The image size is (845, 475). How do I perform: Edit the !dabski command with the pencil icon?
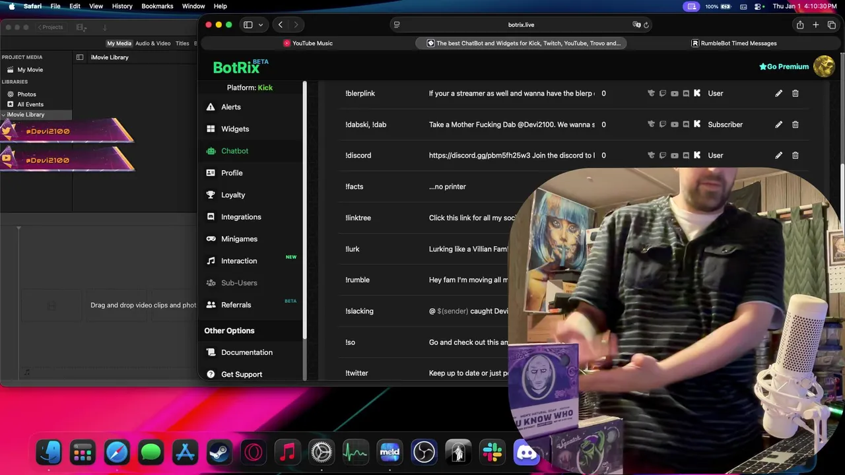tap(778, 124)
